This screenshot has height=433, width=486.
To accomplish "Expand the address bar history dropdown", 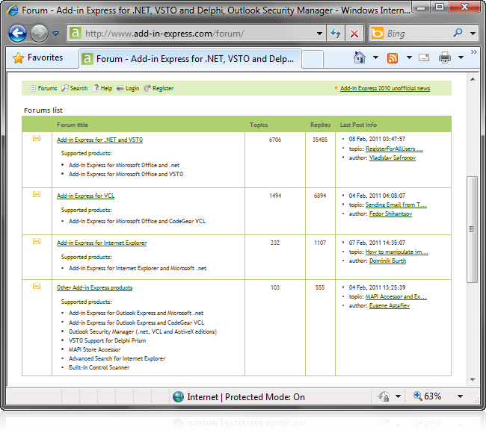I will click(x=319, y=34).
